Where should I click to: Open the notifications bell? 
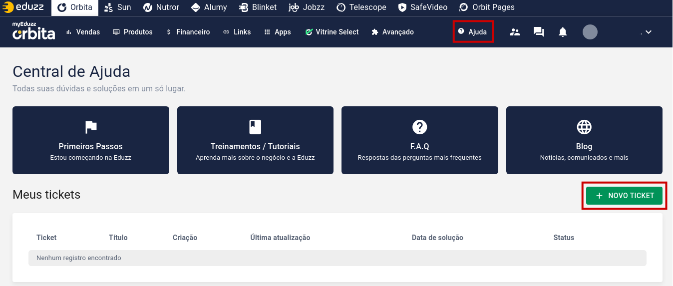tap(563, 32)
